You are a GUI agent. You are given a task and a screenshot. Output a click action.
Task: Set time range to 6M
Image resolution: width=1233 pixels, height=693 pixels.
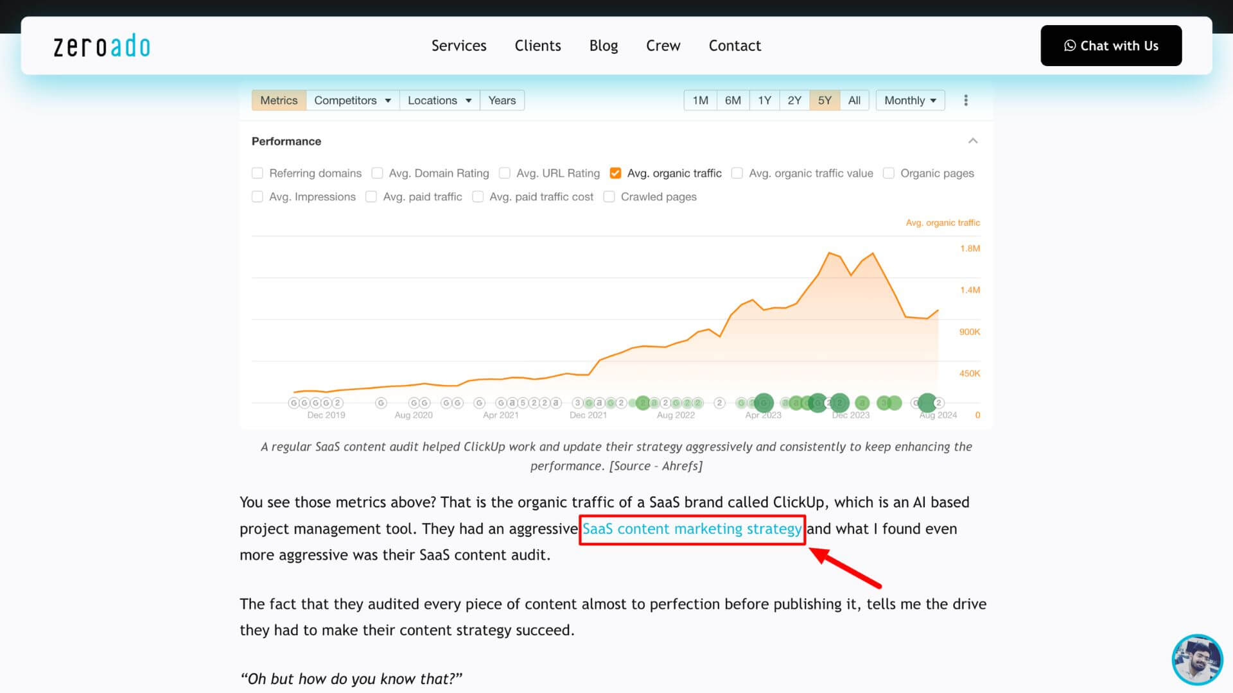tap(733, 100)
